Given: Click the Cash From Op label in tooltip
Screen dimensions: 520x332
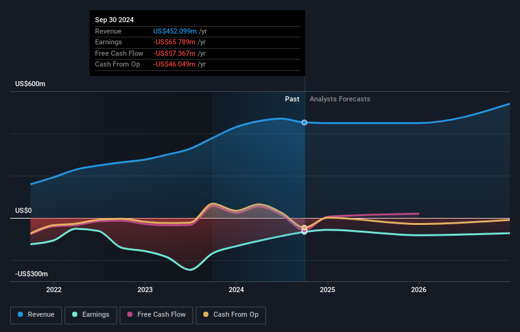Looking at the screenshot, I should click(x=117, y=65).
